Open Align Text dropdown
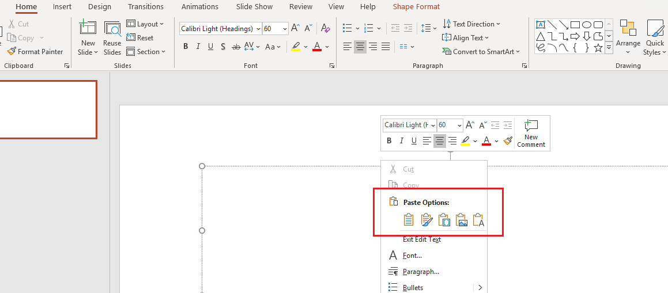The image size is (668, 293). (x=466, y=38)
